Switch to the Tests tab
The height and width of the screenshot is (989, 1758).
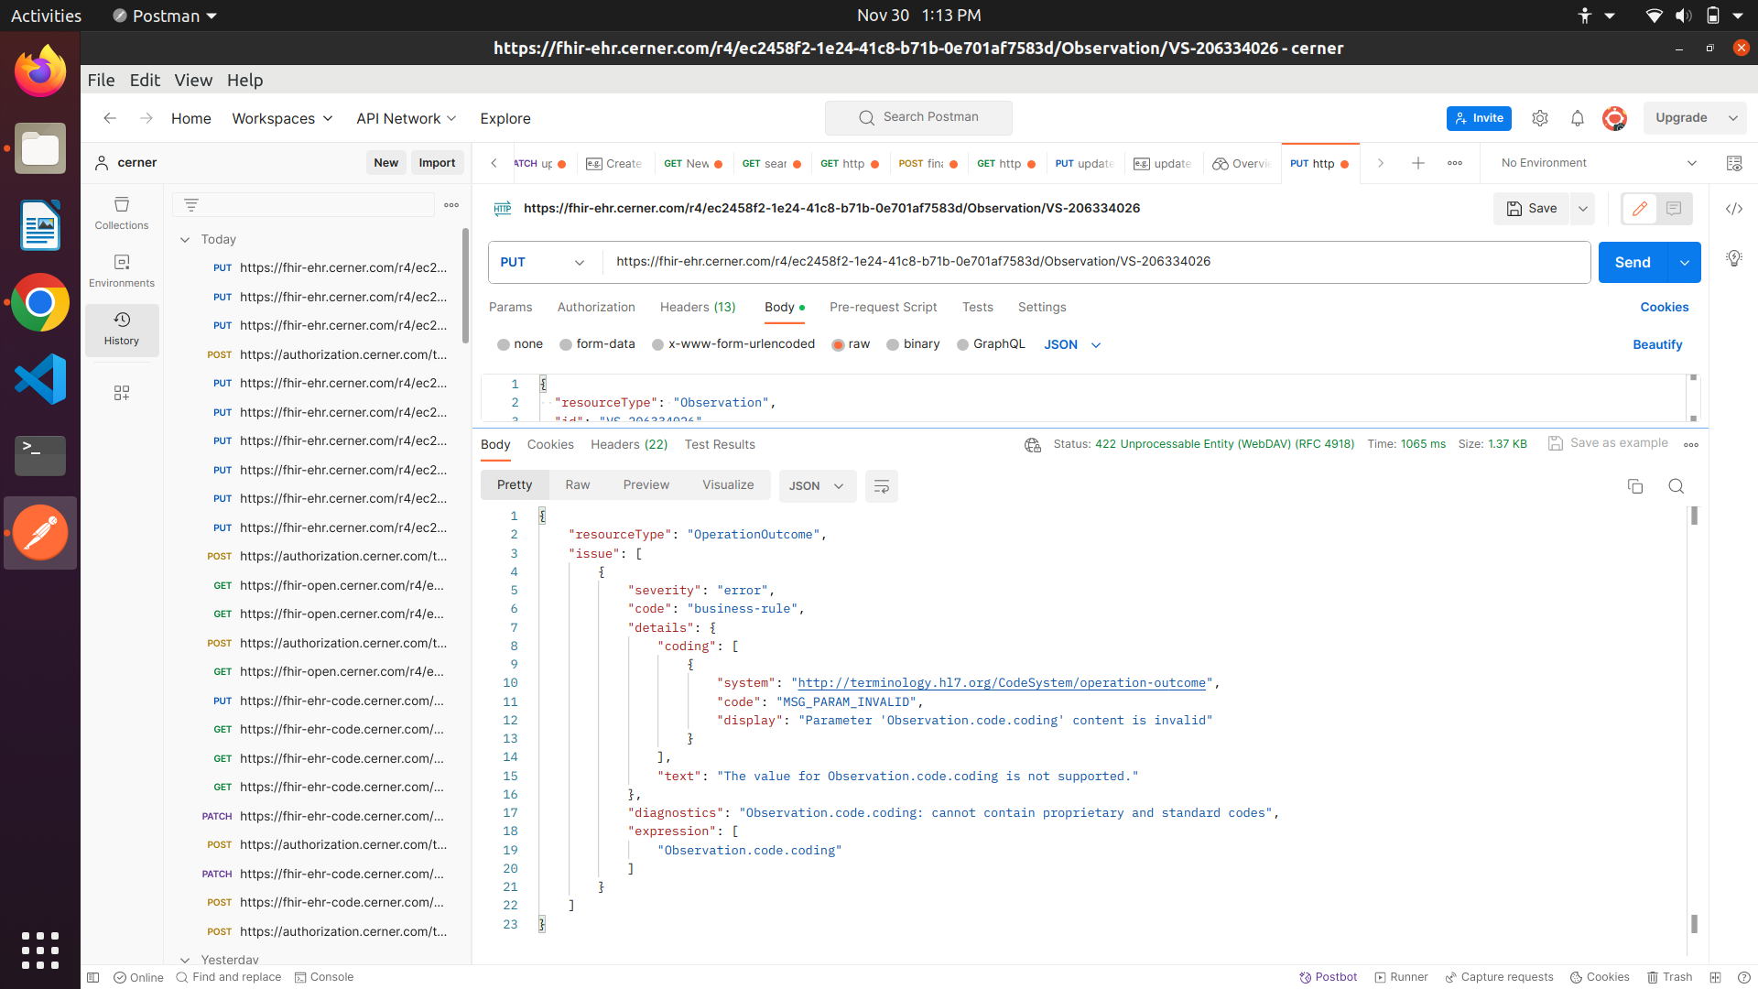pyautogui.click(x=978, y=307)
